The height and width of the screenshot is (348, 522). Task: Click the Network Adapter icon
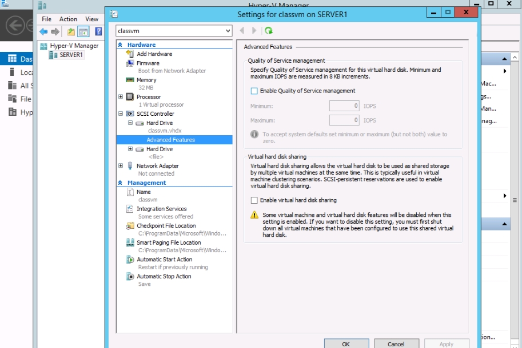[x=130, y=165]
